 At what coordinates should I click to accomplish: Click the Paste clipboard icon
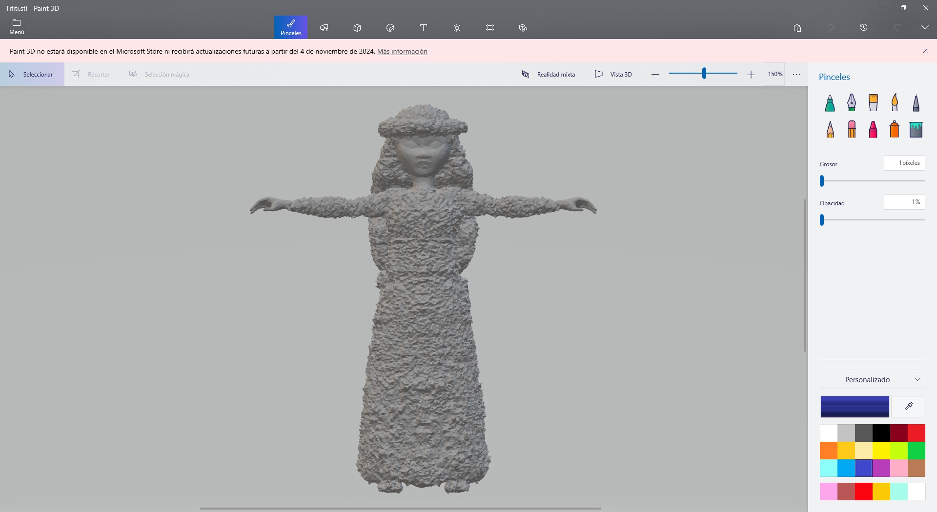(x=797, y=28)
